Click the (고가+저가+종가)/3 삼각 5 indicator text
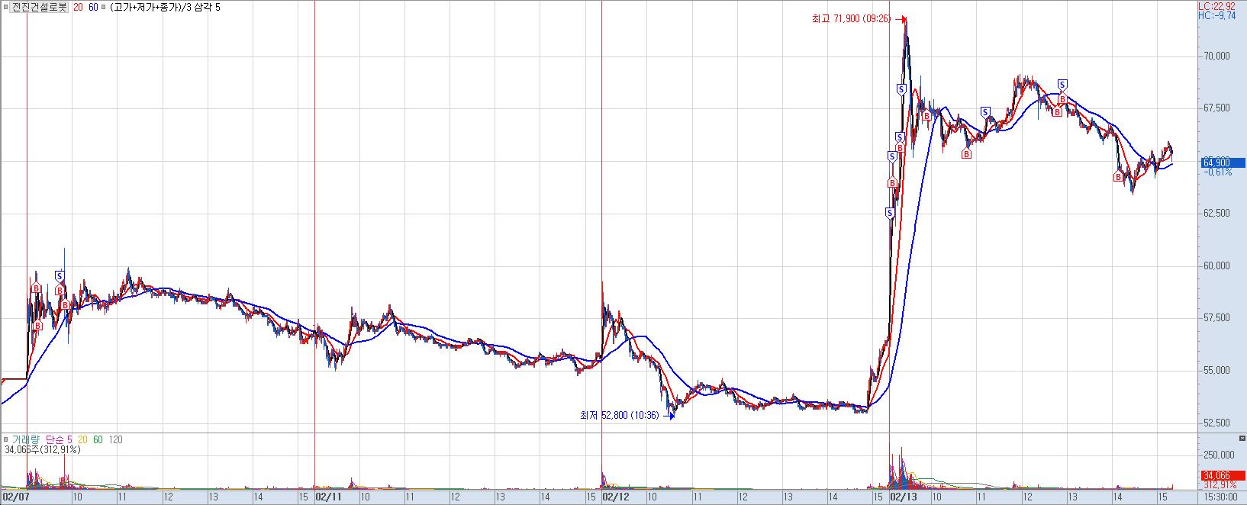Viewport: 1247px width, 505px height. tap(165, 7)
